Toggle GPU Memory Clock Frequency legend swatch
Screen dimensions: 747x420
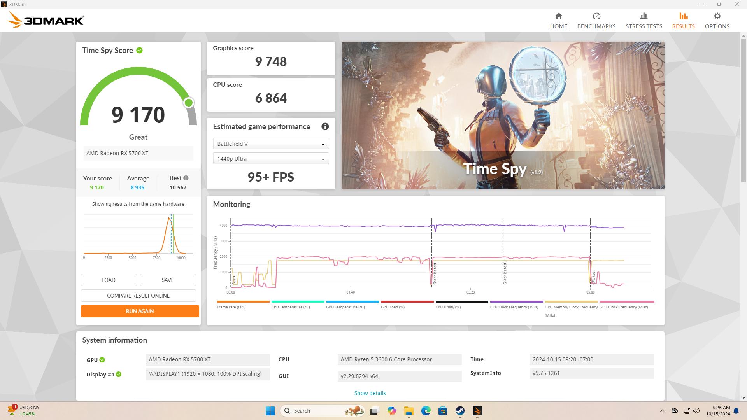coord(571,301)
